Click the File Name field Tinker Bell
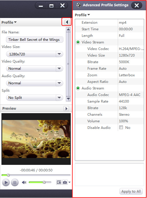The width and height of the screenshot is (147, 198). (x=35, y=40)
